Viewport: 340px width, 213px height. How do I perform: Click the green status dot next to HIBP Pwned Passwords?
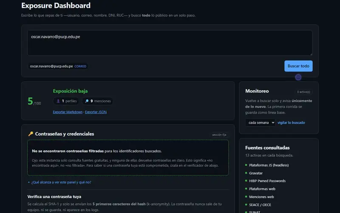246,181
